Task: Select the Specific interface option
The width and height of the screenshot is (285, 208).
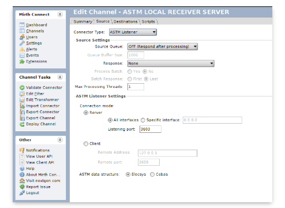Action: tap(143, 120)
